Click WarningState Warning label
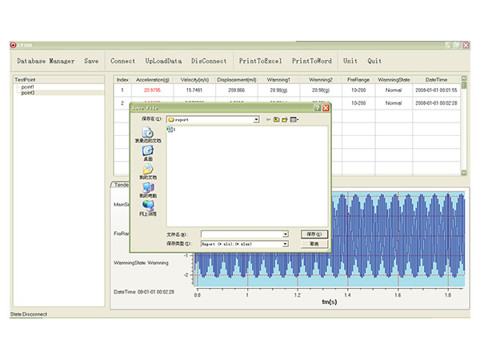 (x=141, y=262)
